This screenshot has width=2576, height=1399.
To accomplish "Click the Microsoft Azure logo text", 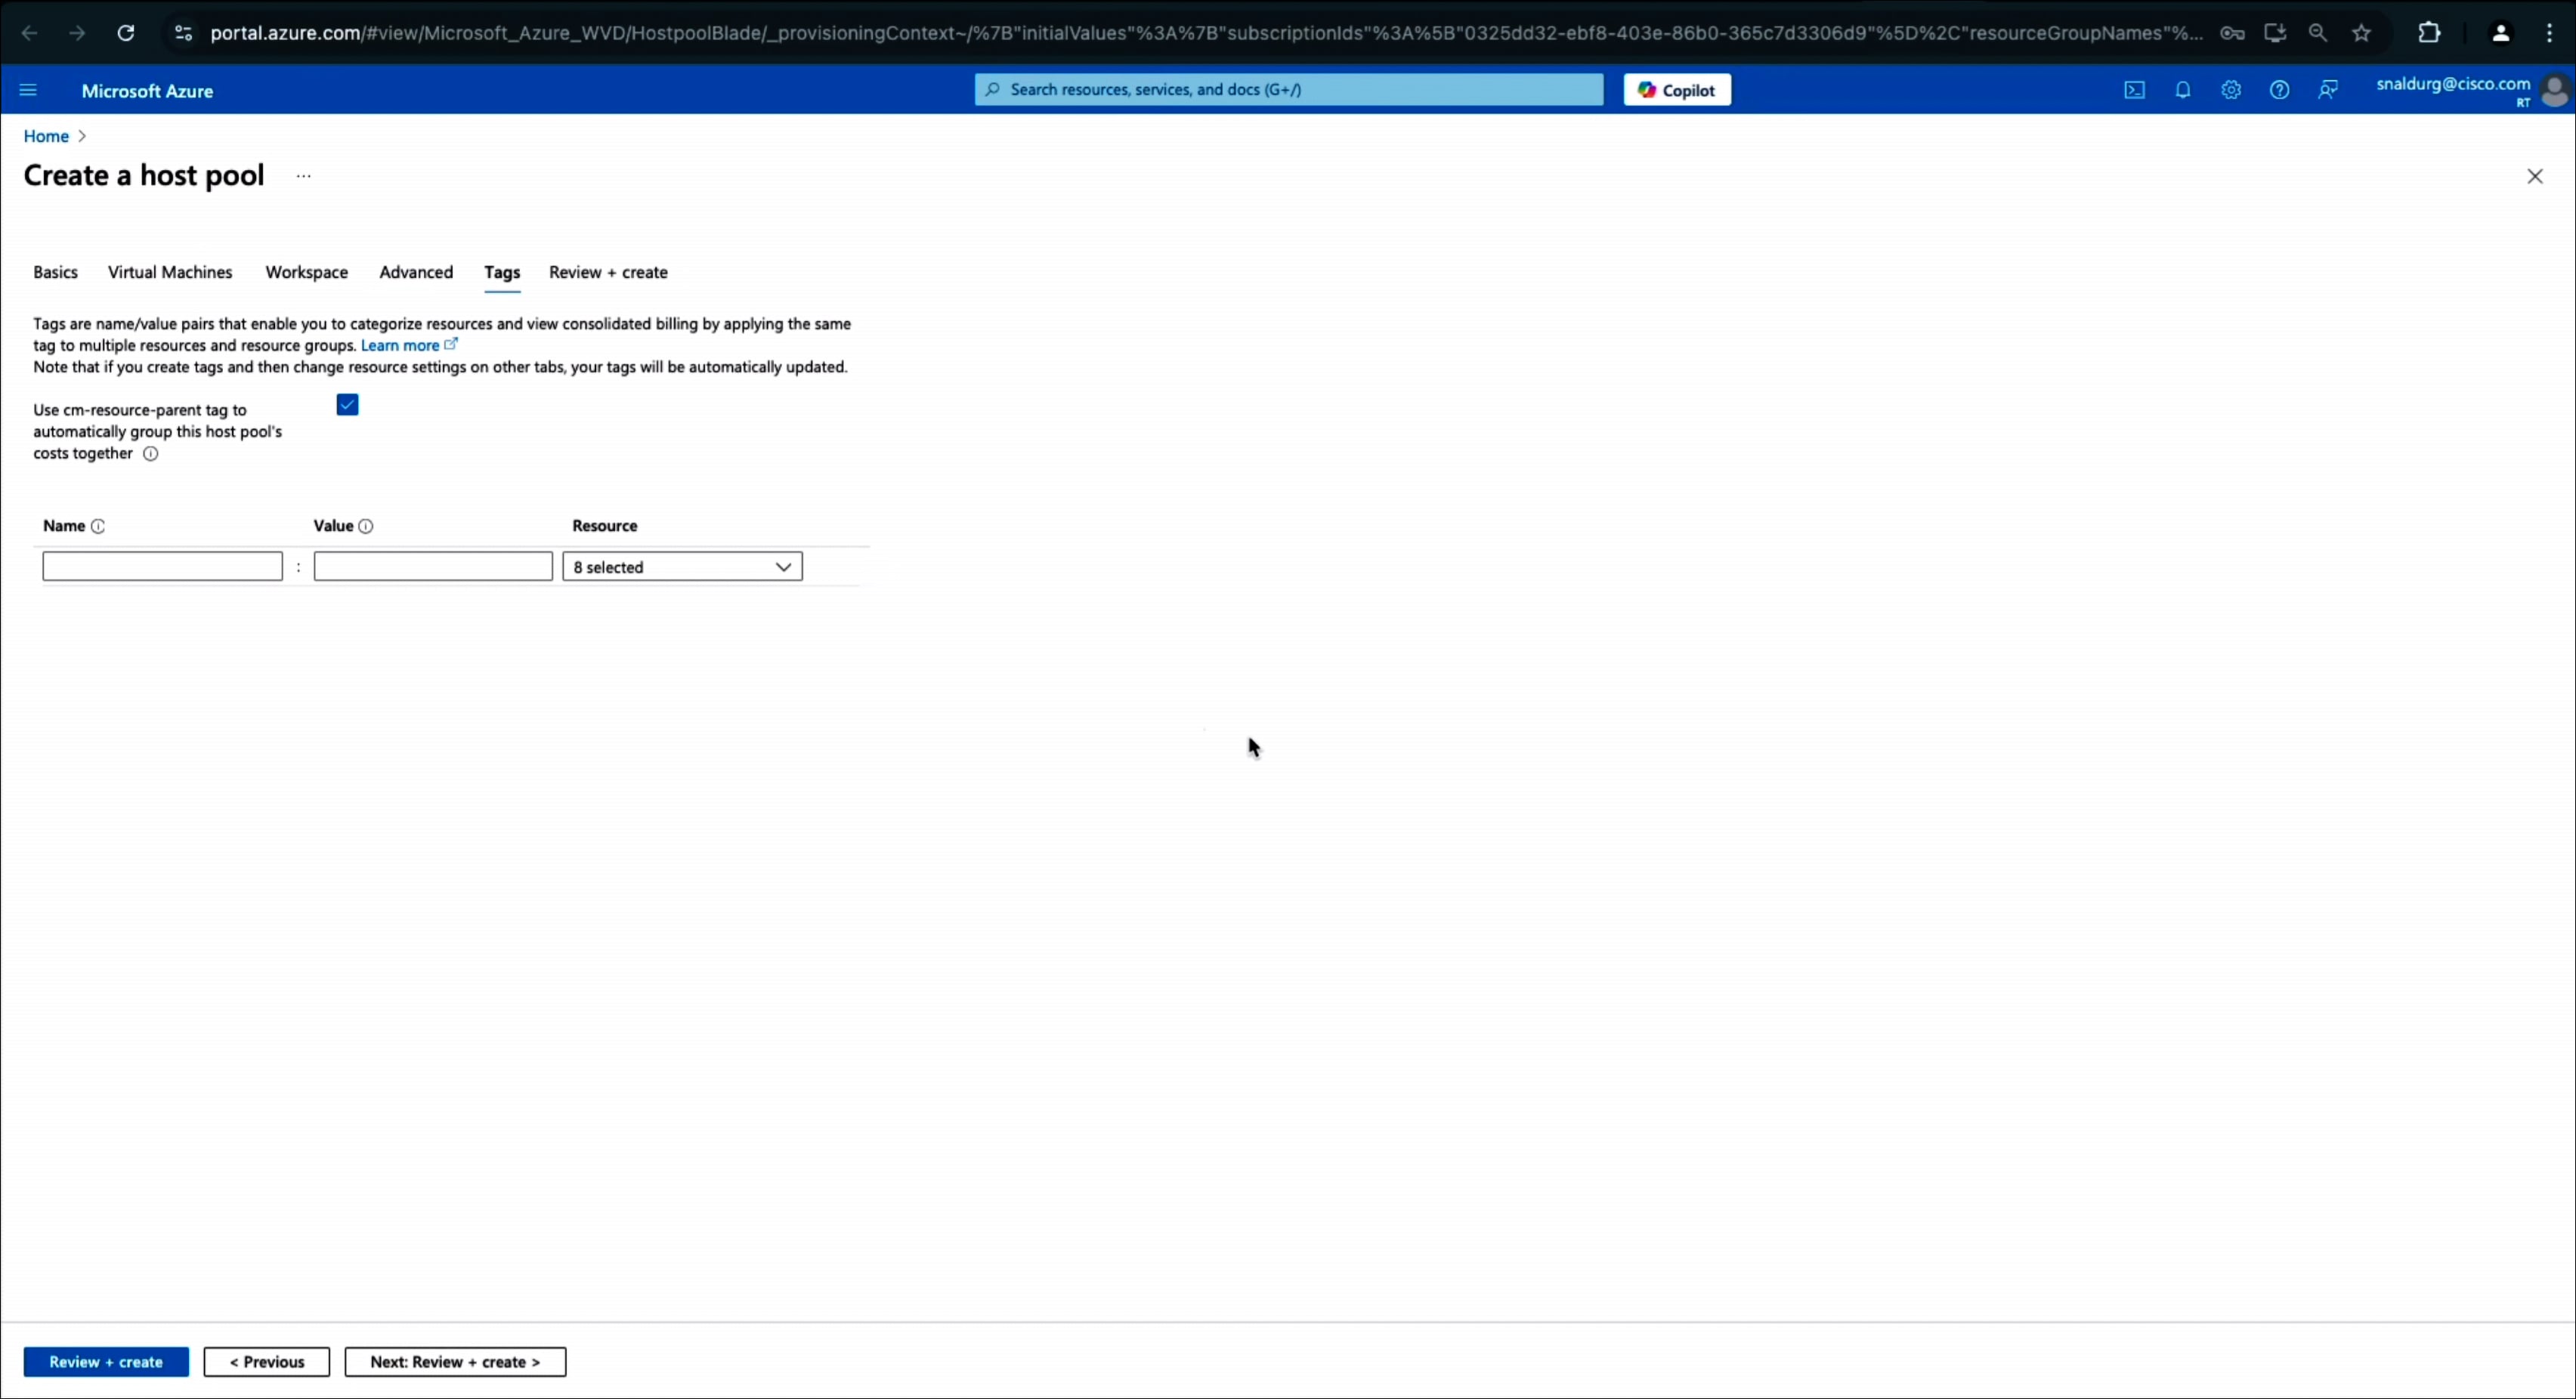I will pyautogui.click(x=147, y=91).
